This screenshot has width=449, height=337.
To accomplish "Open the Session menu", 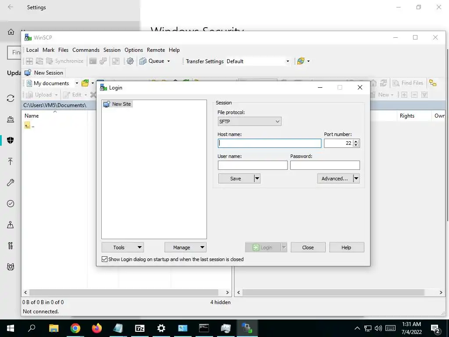I will coord(112,50).
